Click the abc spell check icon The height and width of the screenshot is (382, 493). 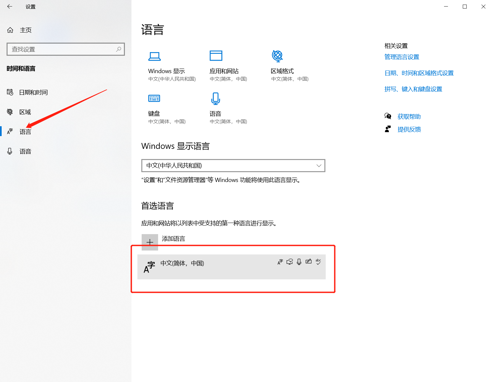click(x=318, y=262)
